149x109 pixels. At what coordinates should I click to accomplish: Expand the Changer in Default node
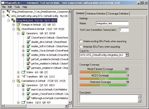[x=13, y=25]
